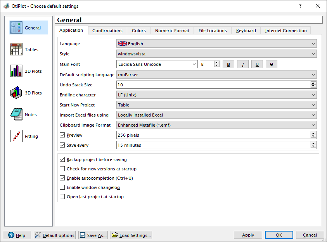
Task: Switch to the Colors tab
Action: pyautogui.click(x=138, y=31)
